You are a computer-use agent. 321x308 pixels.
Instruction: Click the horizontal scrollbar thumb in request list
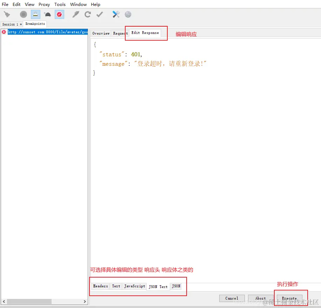coord(29,301)
